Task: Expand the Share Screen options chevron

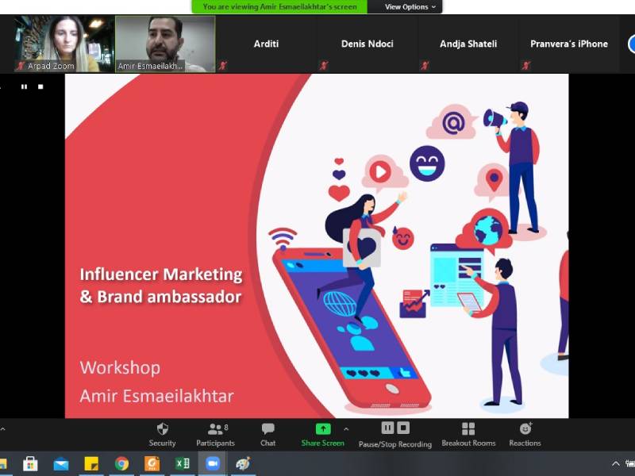Action: tap(345, 427)
